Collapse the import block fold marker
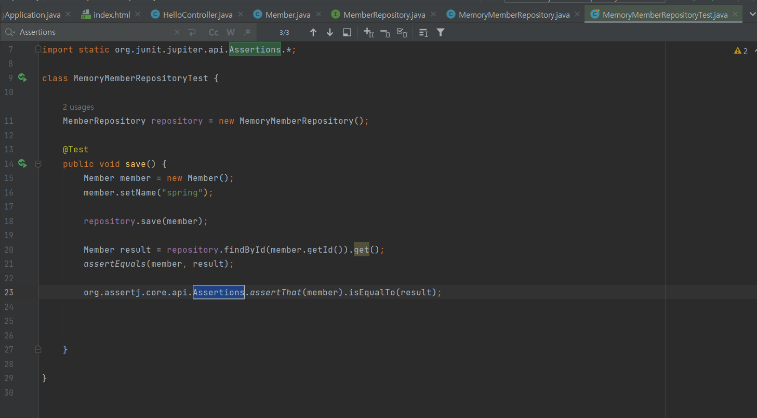 tap(38, 49)
